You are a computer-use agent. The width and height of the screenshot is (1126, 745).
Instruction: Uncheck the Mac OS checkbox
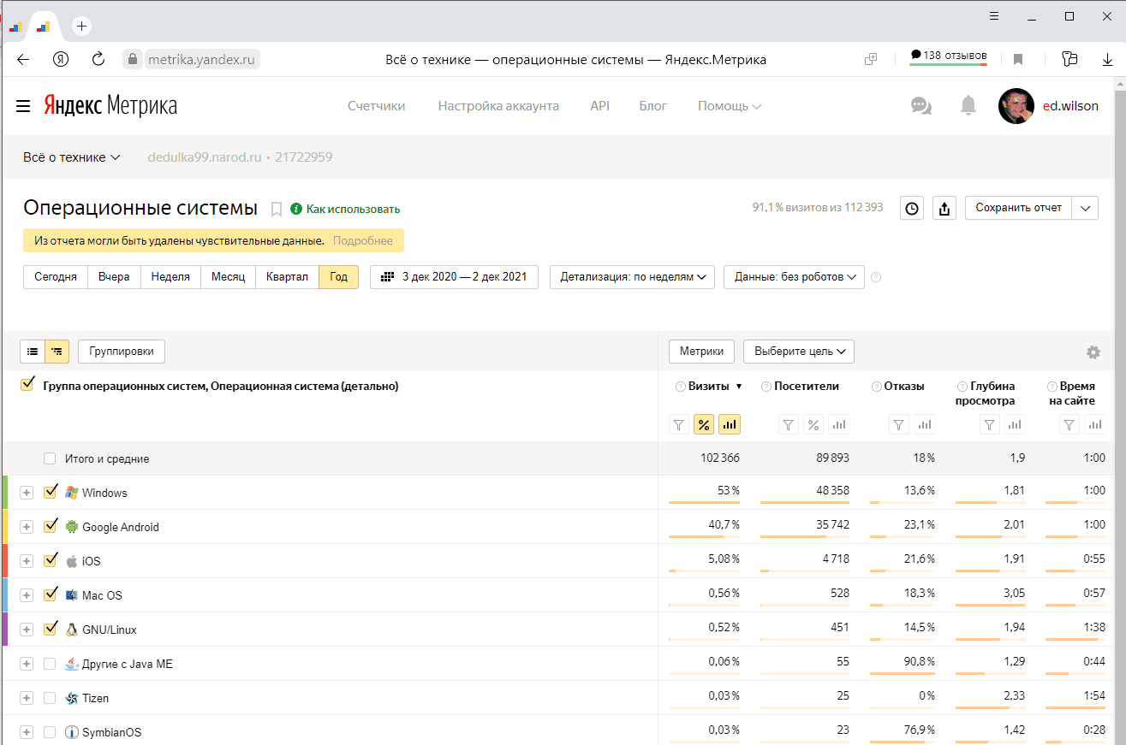pyautogui.click(x=51, y=594)
